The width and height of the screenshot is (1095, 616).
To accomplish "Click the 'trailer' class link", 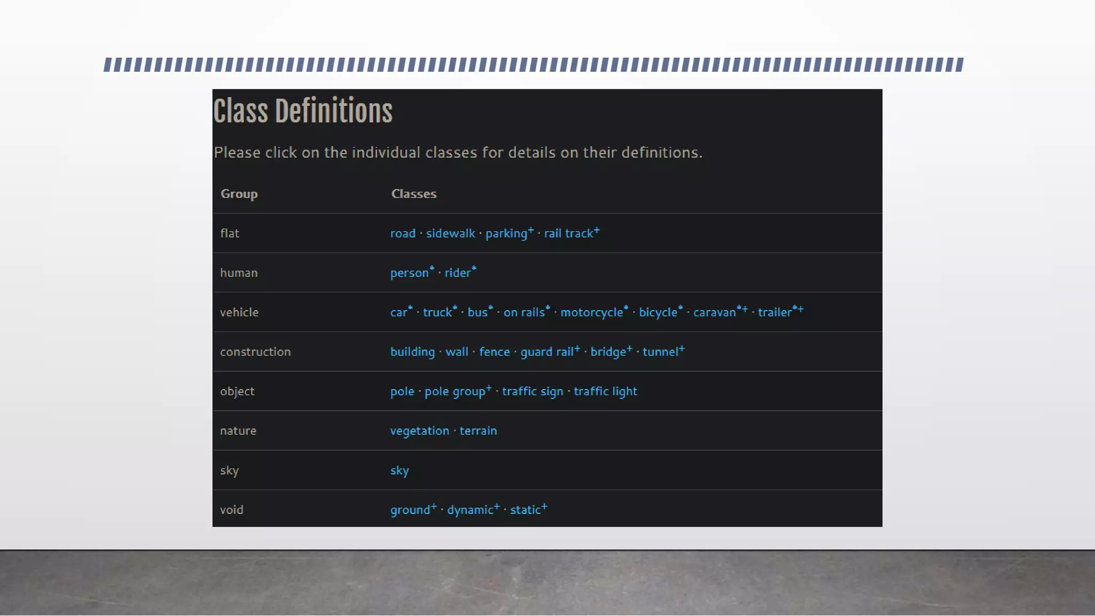I will pyautogui.click(x=774, y=313).
